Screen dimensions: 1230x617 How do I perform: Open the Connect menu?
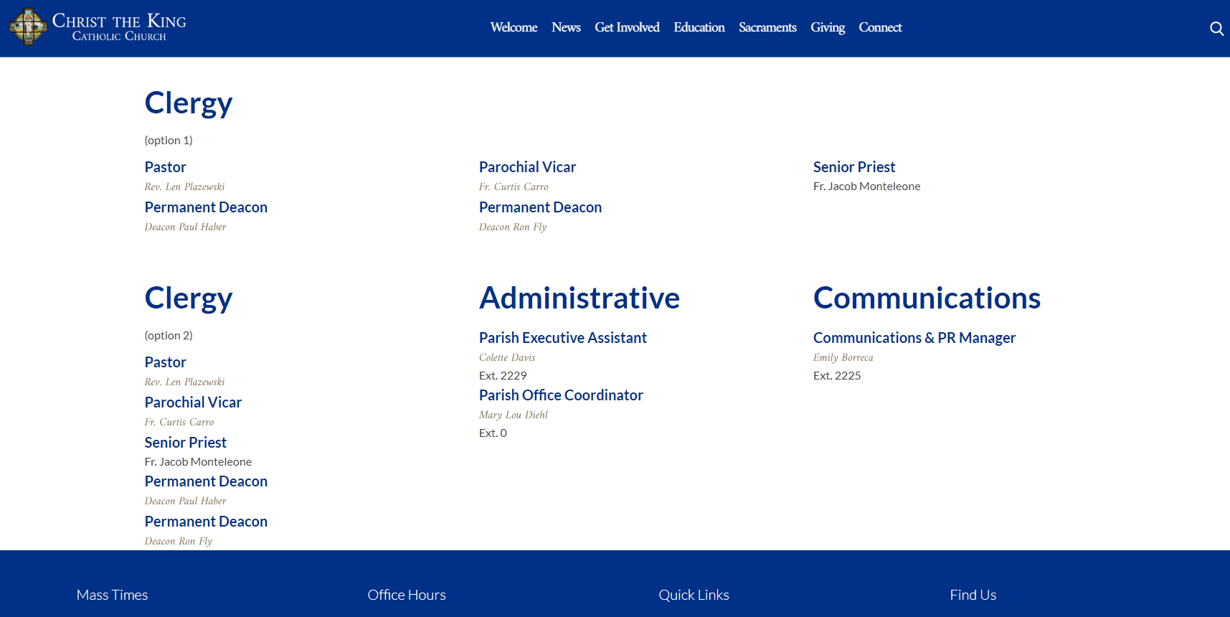880,27
